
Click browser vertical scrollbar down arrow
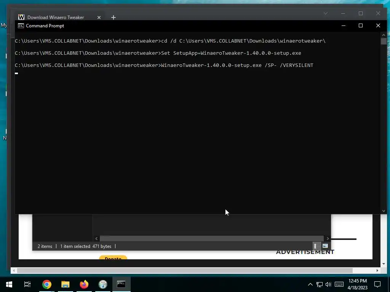tap(384, 264)
